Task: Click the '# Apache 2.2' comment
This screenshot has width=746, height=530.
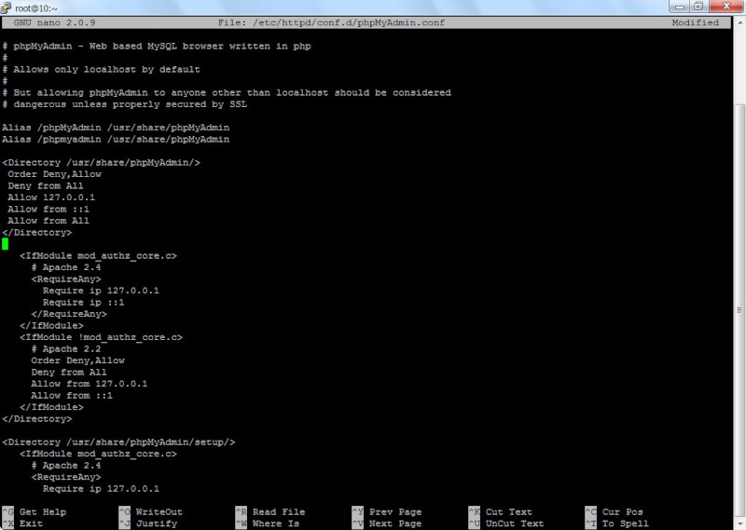Action: pos(66,349)
